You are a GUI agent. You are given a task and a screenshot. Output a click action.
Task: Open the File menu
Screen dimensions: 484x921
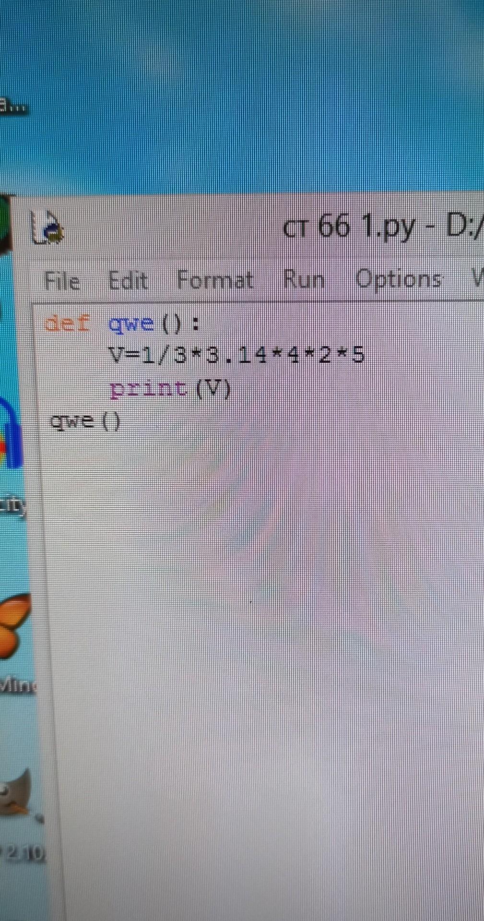coord(62,280)
